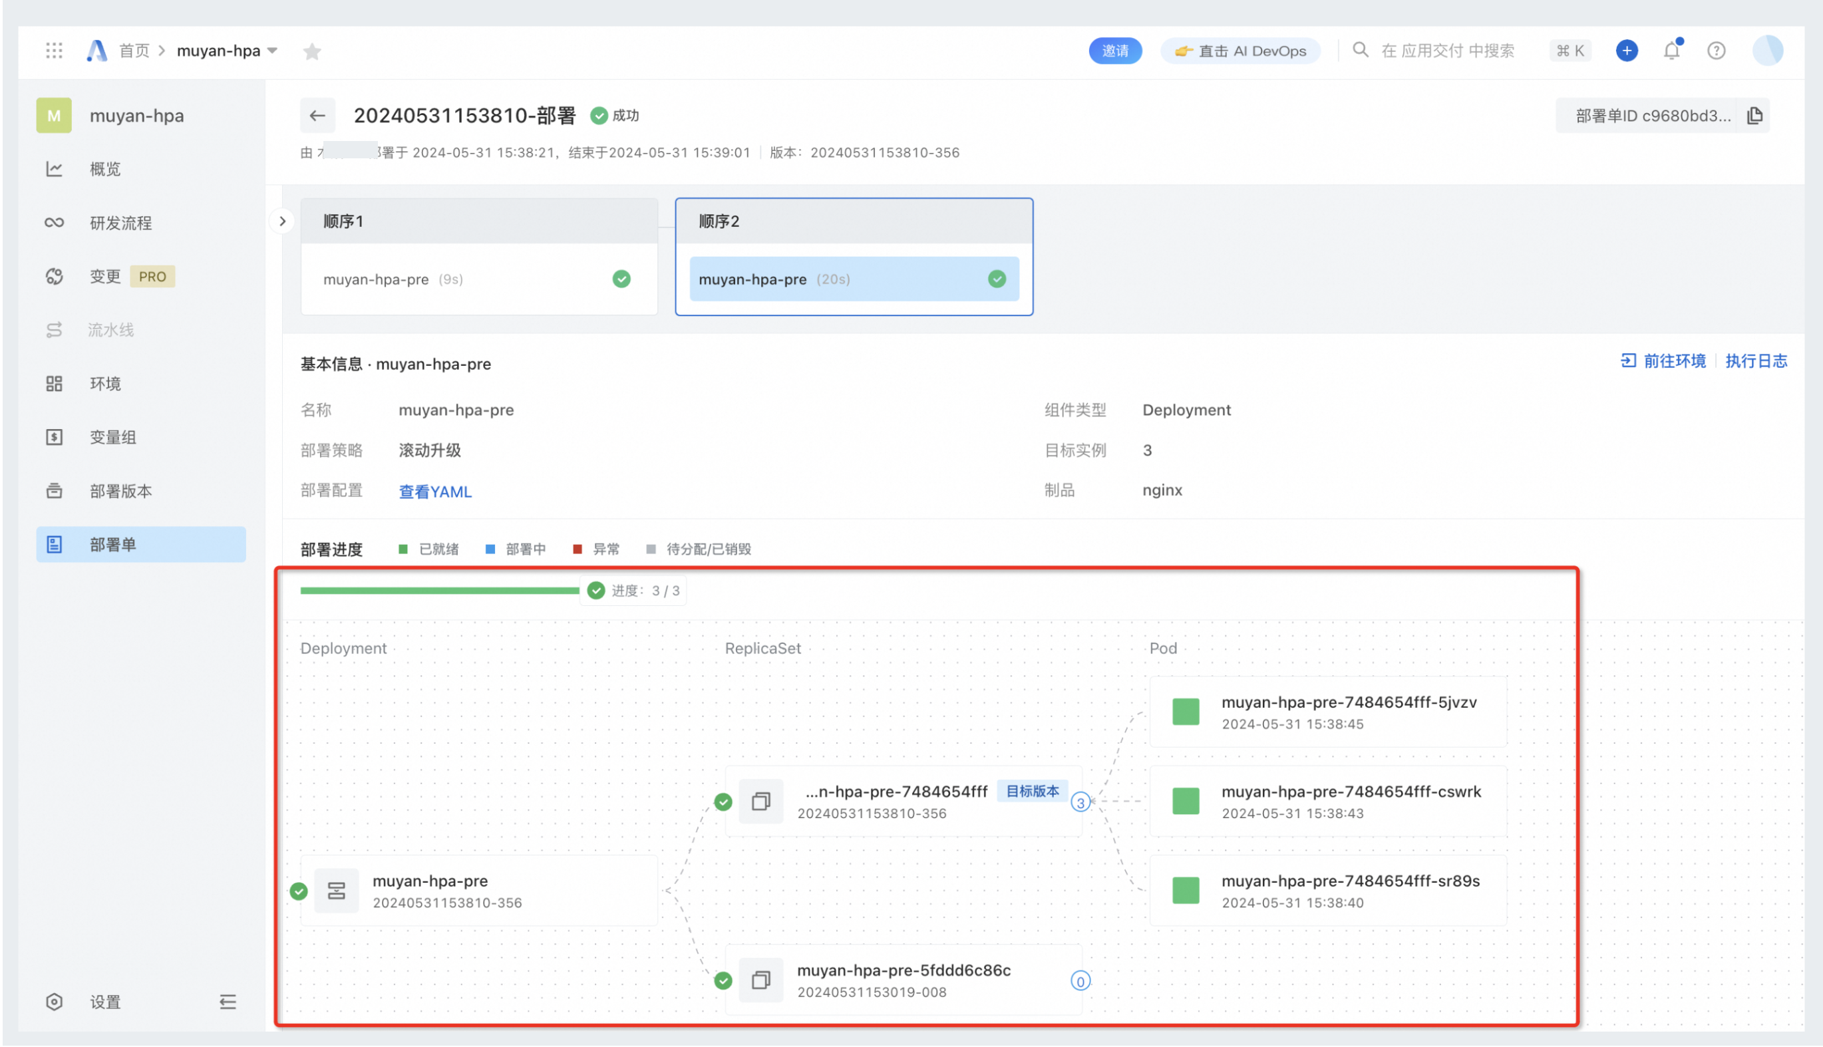Open 执行日志 link
Screen dimensions: 1823x1047
1755,361
